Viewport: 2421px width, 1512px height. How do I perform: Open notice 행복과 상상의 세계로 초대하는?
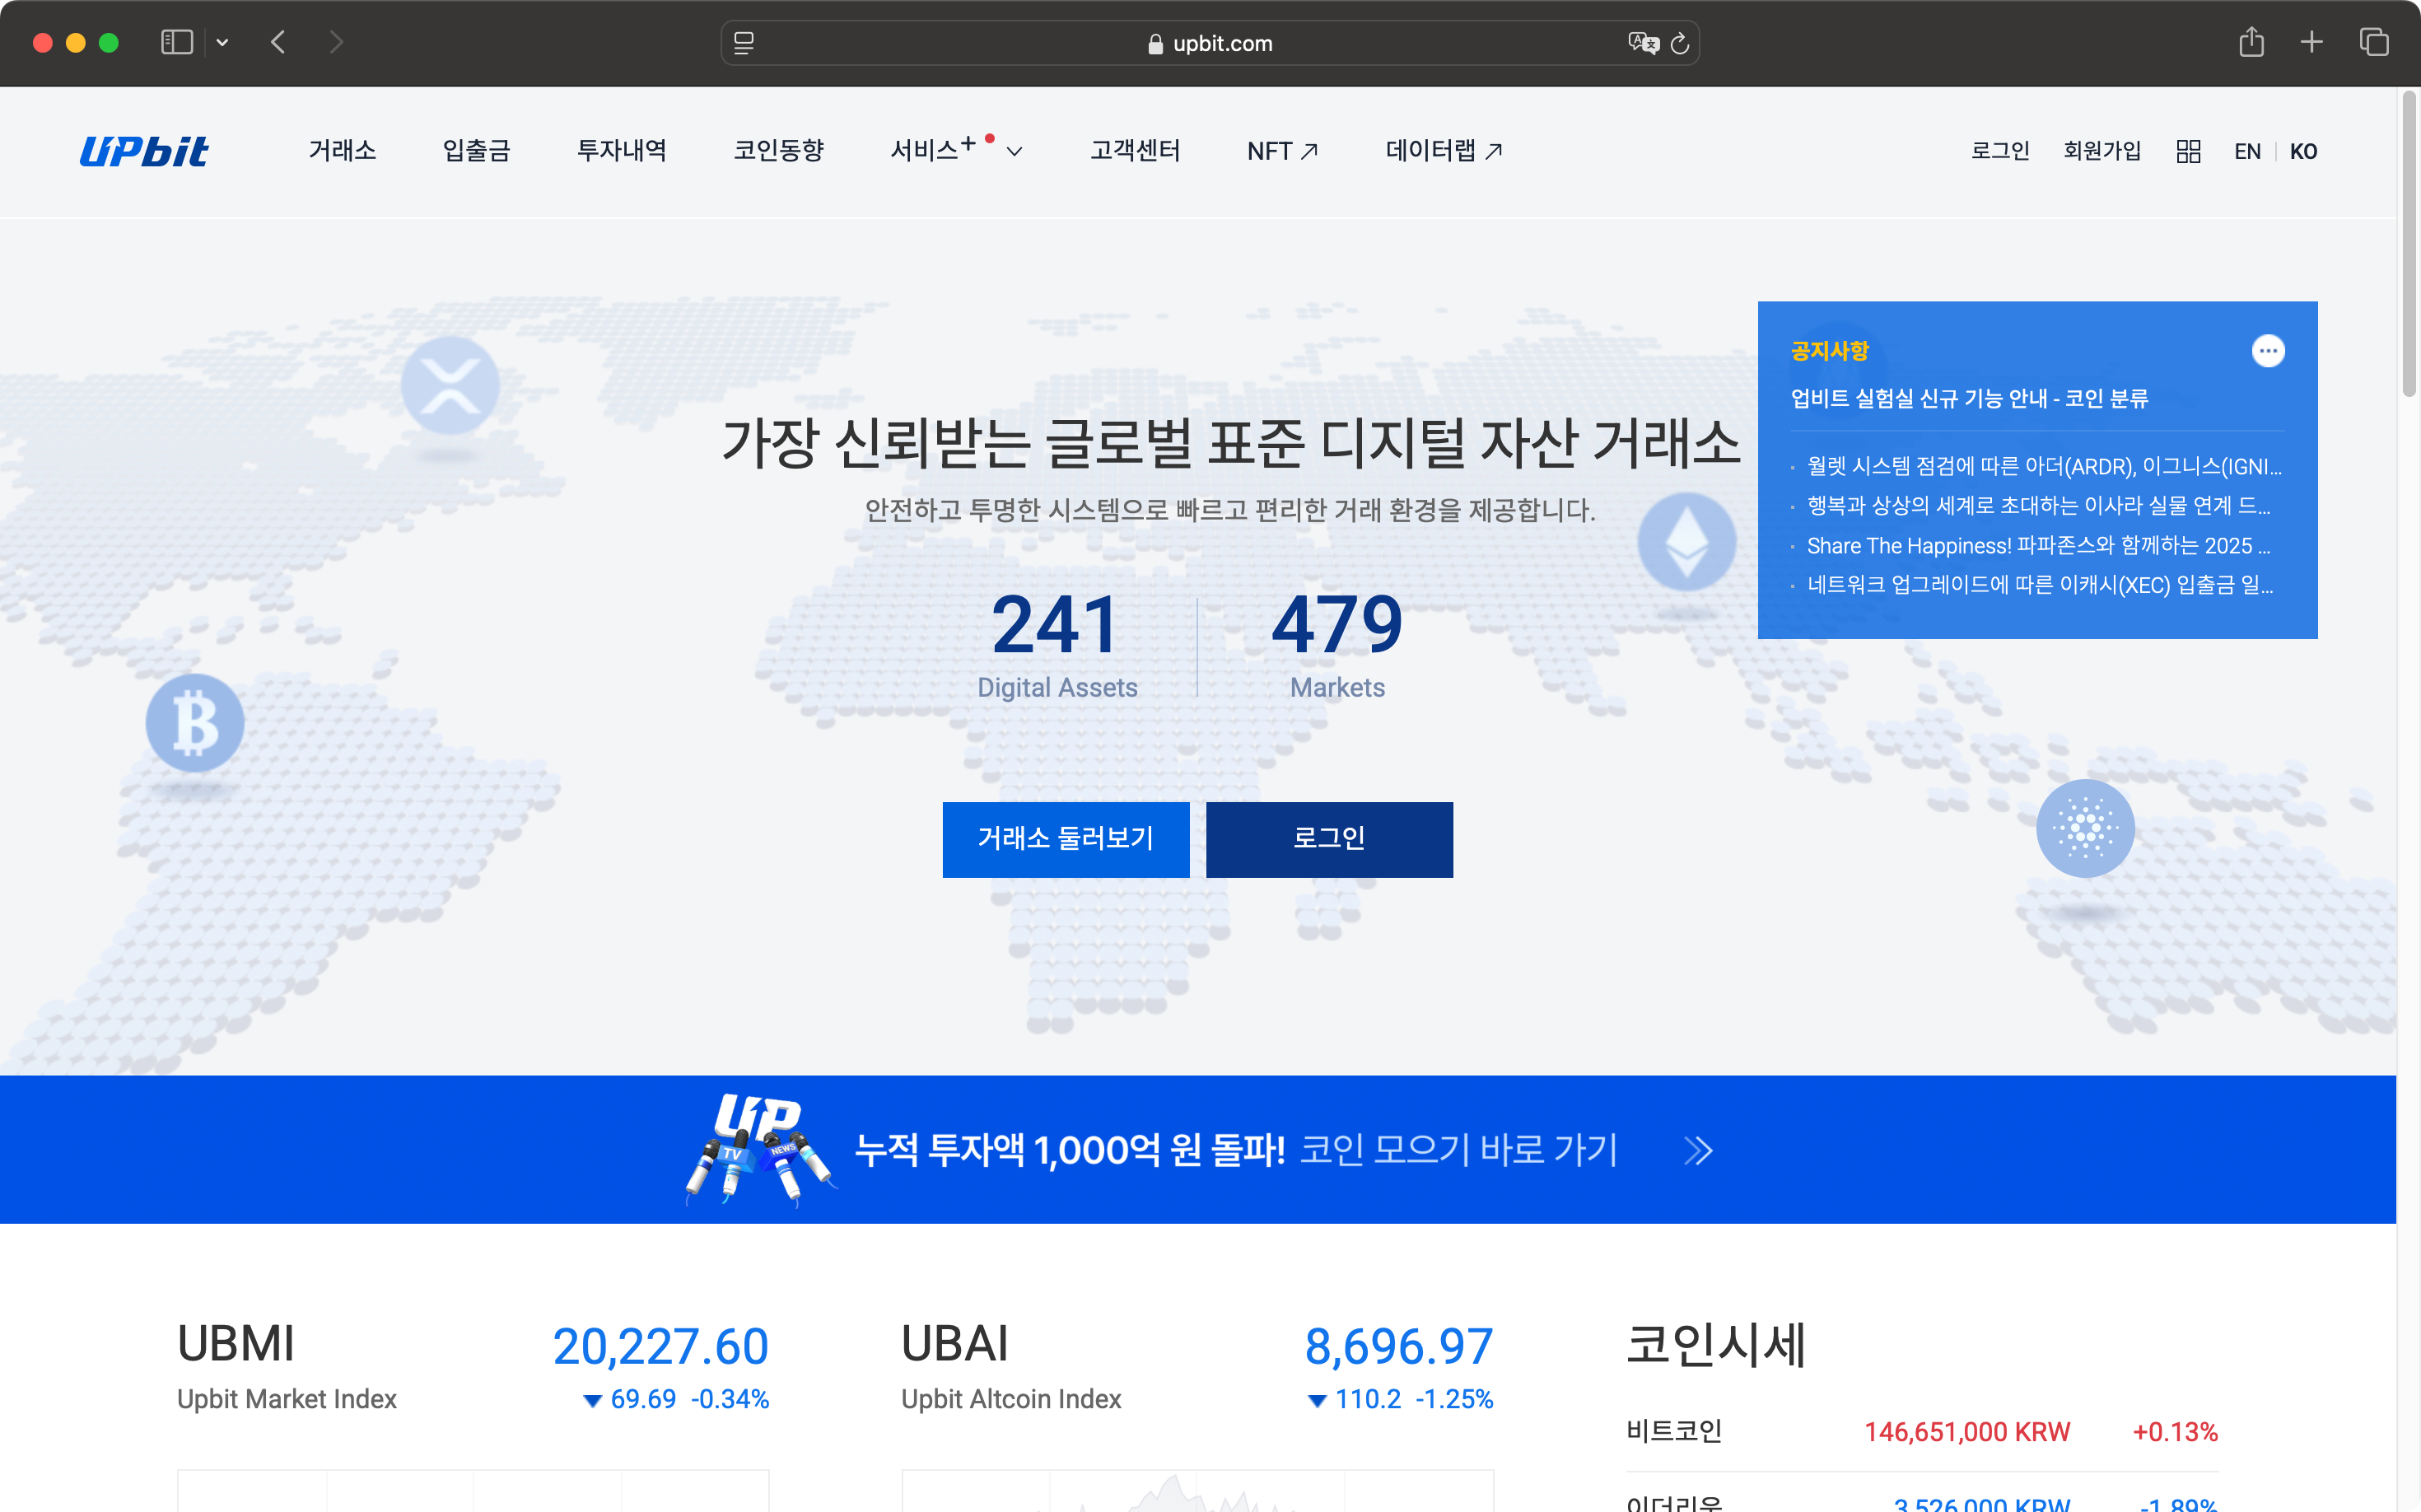(2038, 506)
